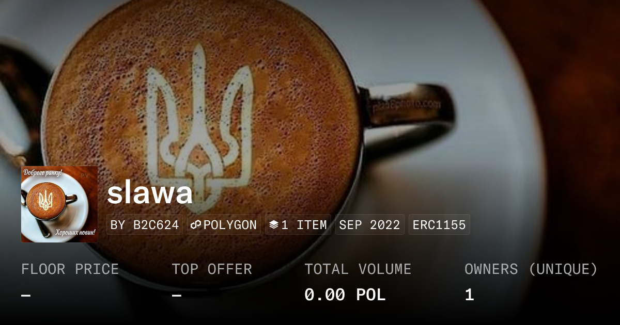The width and height of the screenshot is (620, 325).
Task: Click the SEP 2022 date badge
Action: 370,225
